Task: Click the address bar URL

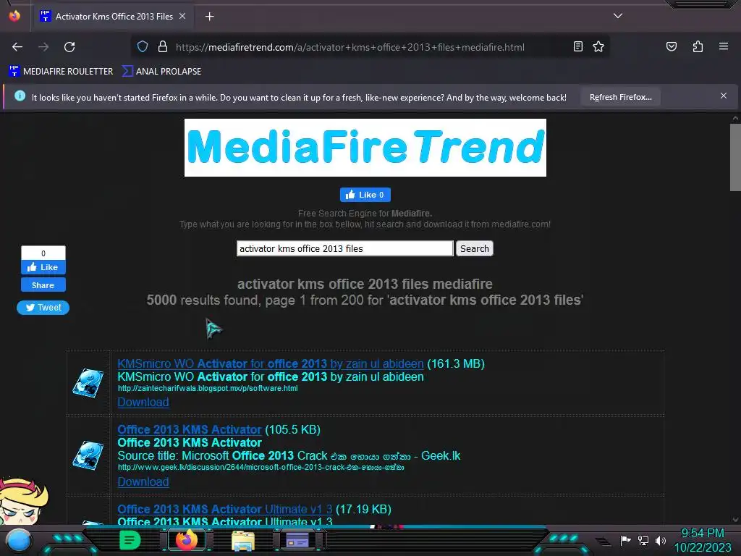Action: (350, 47)
